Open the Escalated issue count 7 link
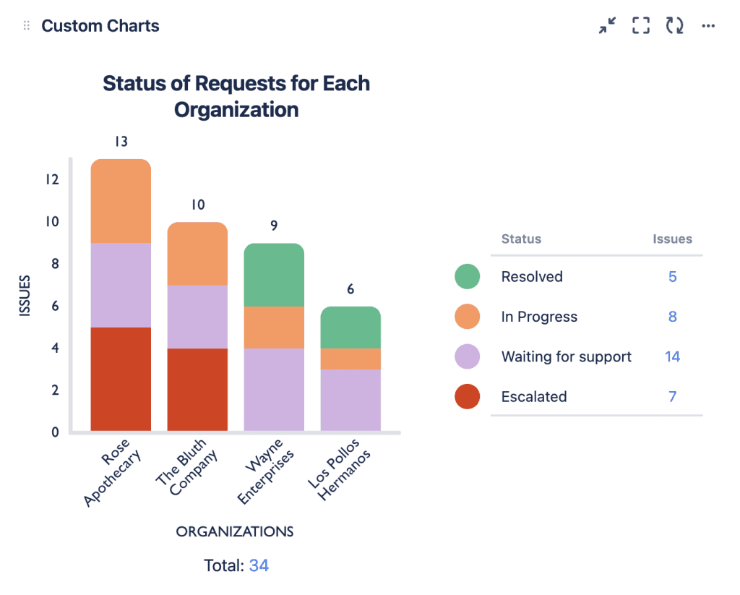The height and width of the screenshot is (595, 740). pos(672,396)
